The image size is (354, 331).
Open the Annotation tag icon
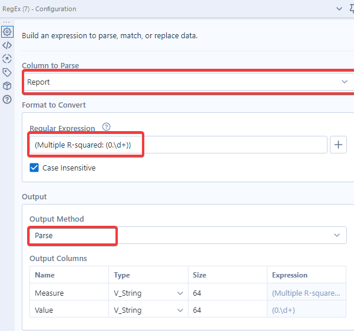tap(7, 72)
